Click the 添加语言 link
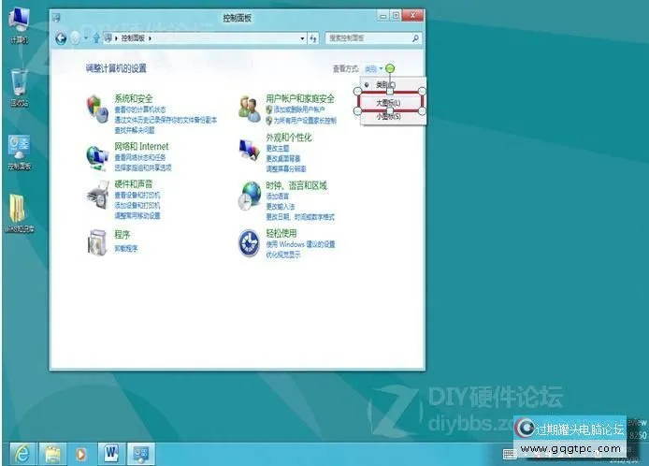The image size is (649, 466). (278, 197)
